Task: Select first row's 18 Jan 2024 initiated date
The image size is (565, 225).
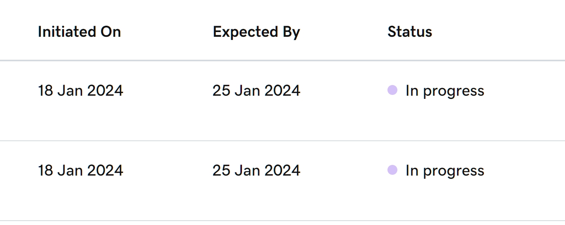Action: click(80, 91)
